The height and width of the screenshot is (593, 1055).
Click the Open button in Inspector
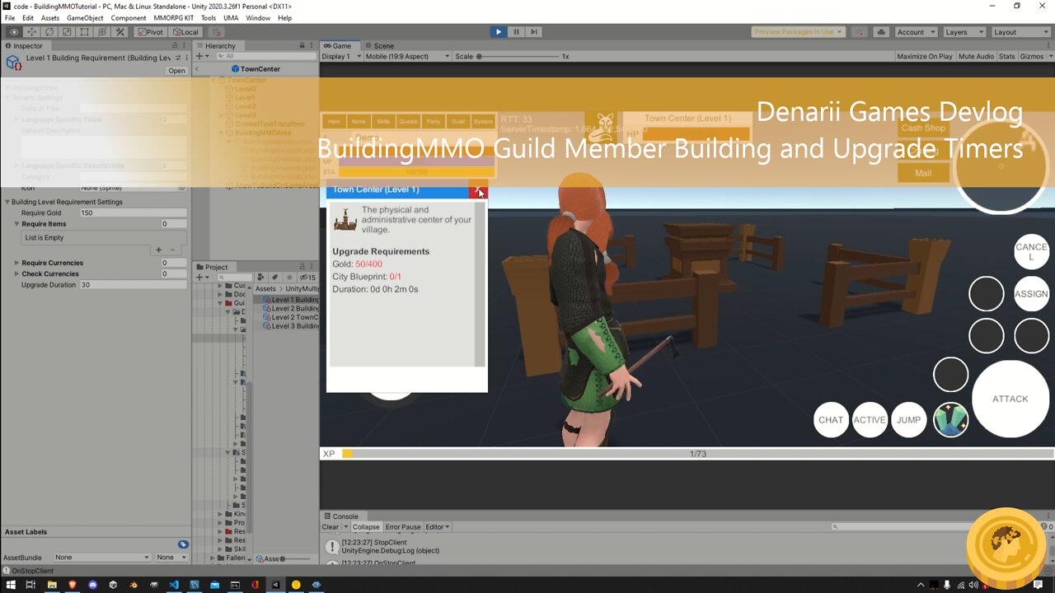pos(176,71)
